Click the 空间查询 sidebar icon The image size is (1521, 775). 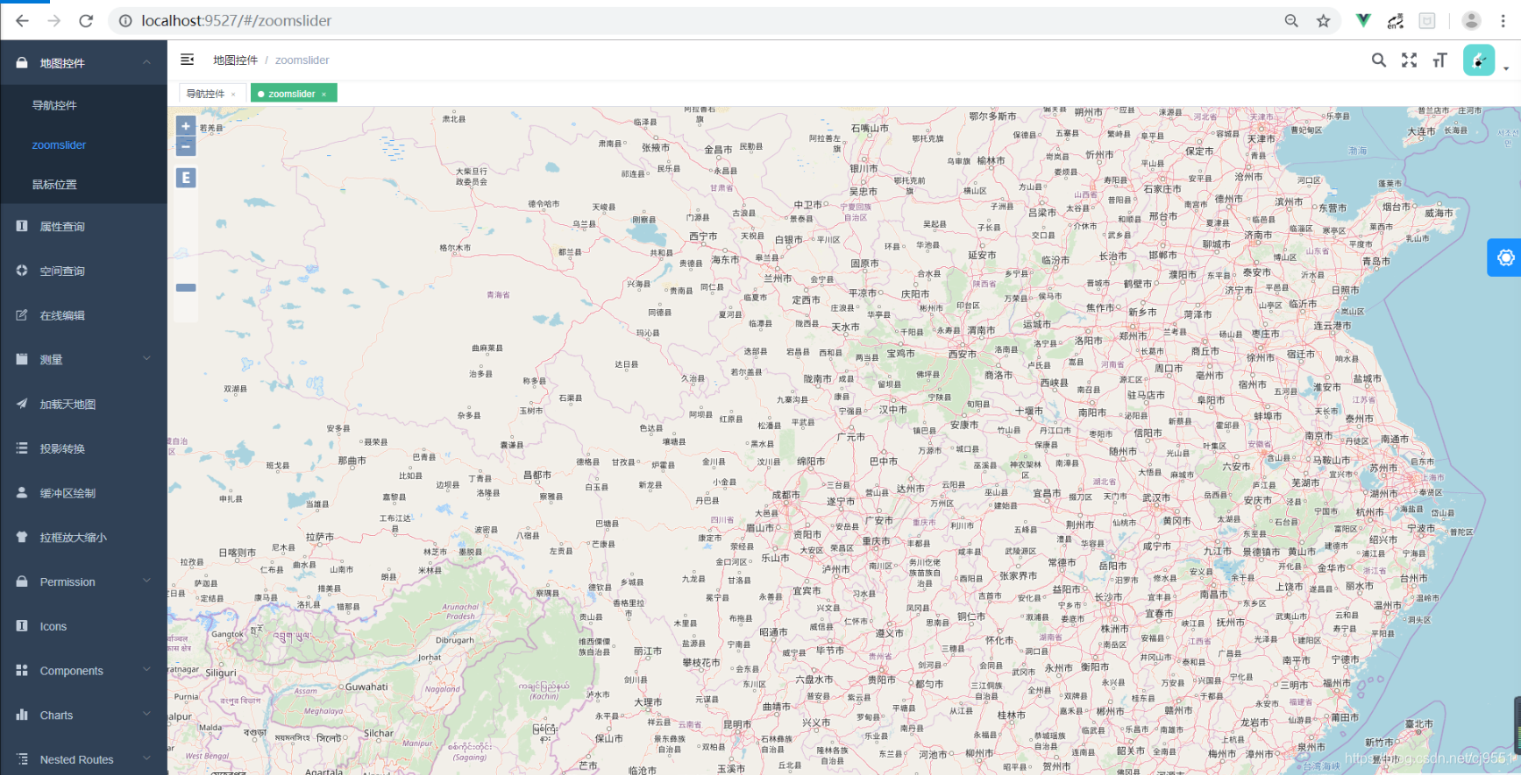click(22, 271)
